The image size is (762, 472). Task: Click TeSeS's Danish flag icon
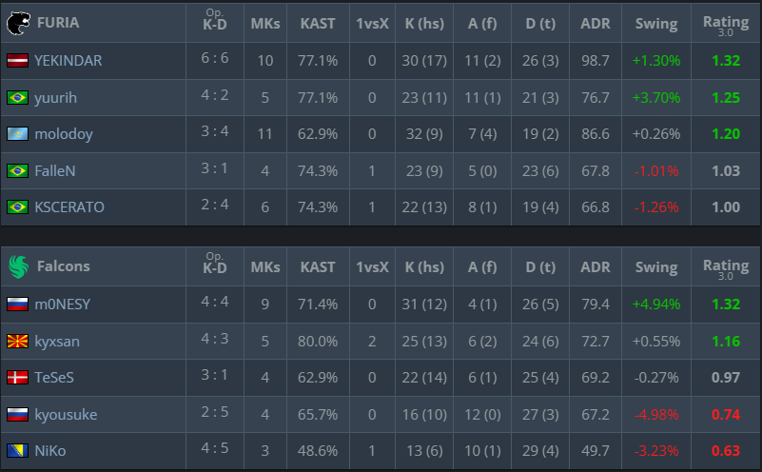point(17,378)
